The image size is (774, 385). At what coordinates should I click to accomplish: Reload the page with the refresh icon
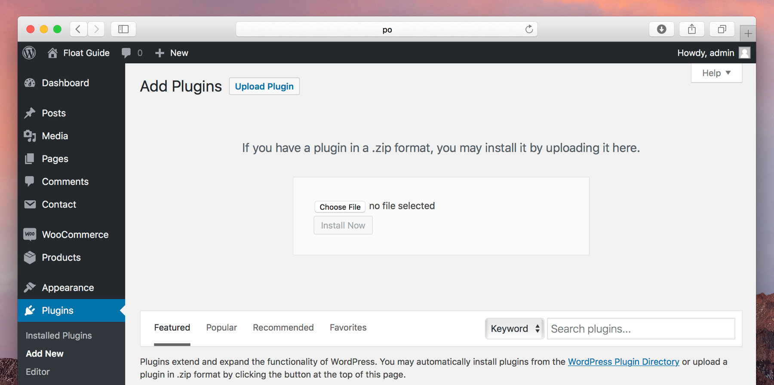click(529, 29)
